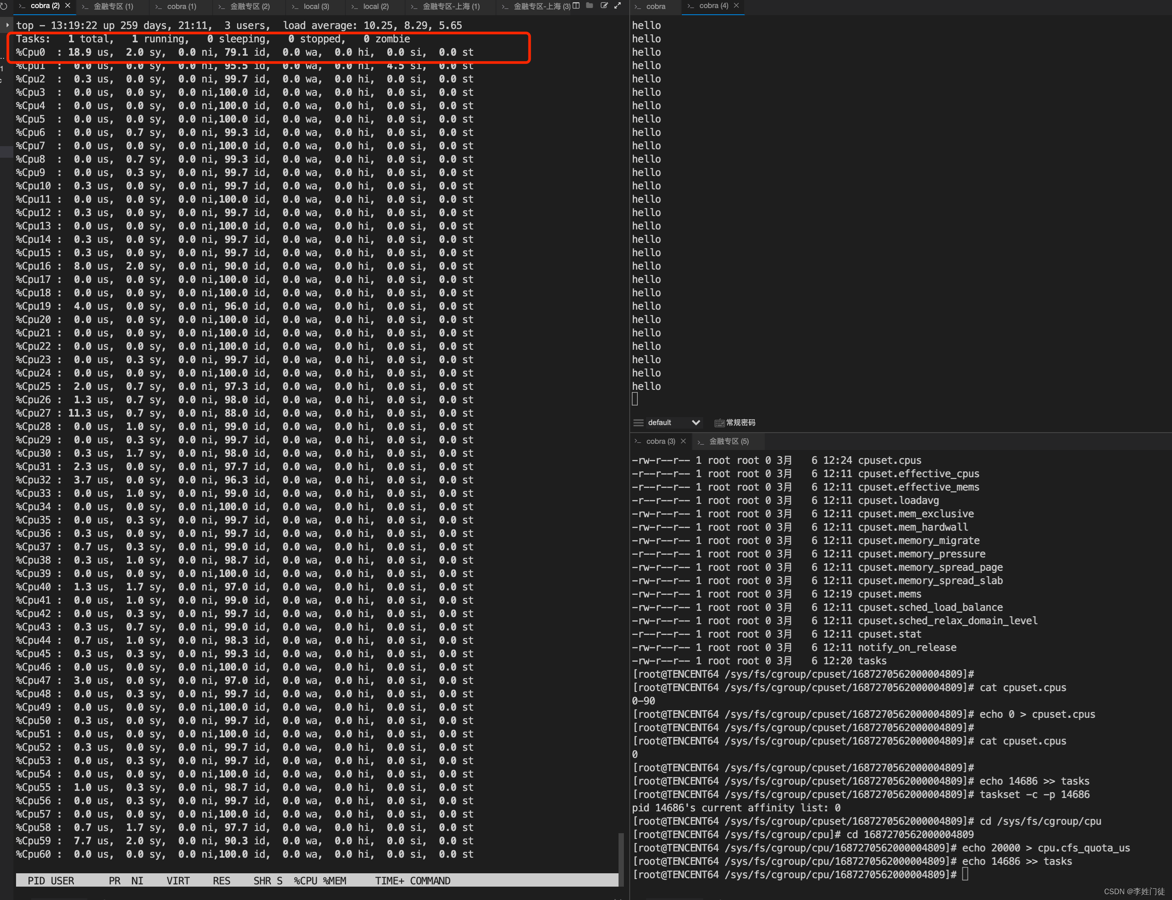The image size is (1172, 900).
Task: Click the cpuset.sched_load_balance listing line
Action: click(x=817, y=608)
